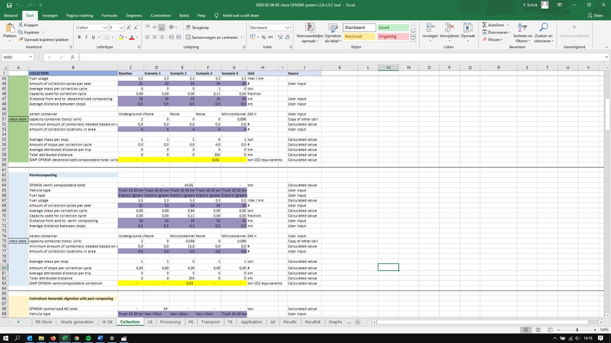This screenshot has width=611, height=343.
Task: Open the Bestand menu
Action: click(11, 15)
